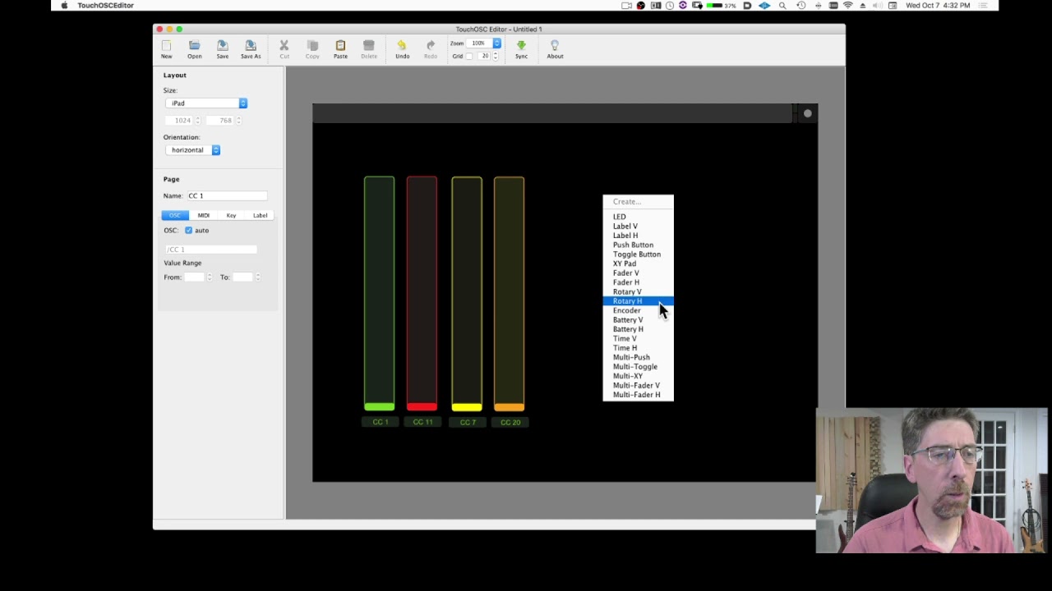Click the Copy toolbar icon
This screenshot has height=591, width=1052.
[312, 45]
